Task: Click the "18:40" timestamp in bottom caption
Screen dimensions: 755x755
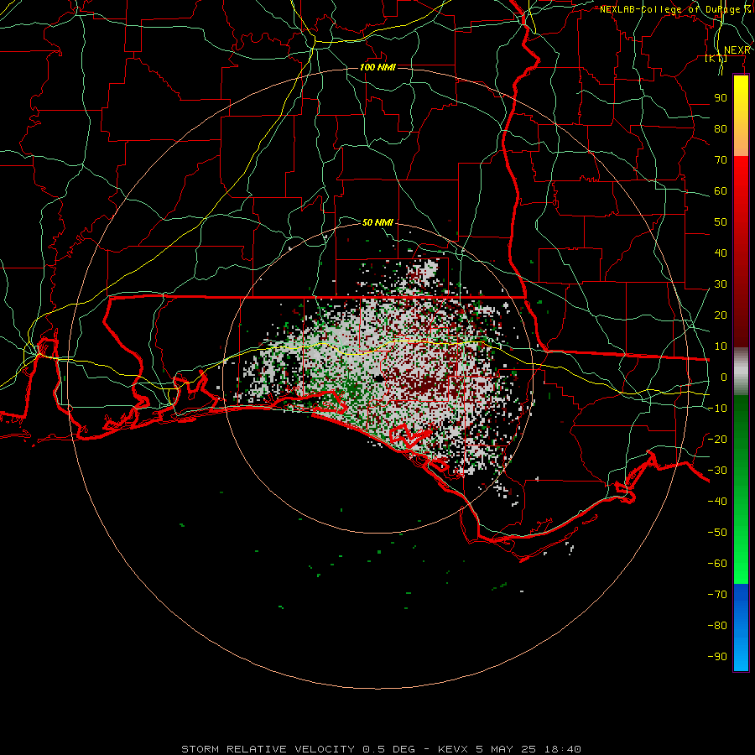Action: pyautogui.click(x=563, y=749)
